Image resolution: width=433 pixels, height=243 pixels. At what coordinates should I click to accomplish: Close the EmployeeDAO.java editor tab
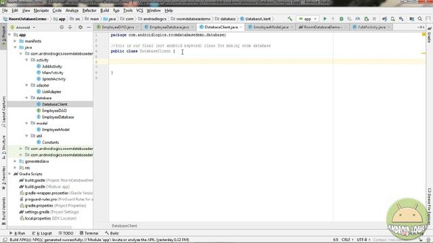coord(137,27)
